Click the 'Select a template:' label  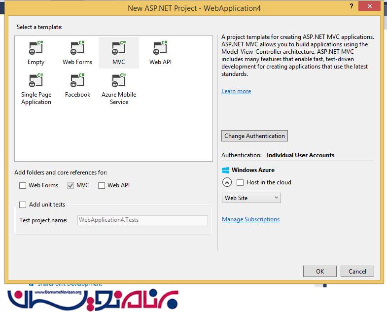(x=39, y=27)
